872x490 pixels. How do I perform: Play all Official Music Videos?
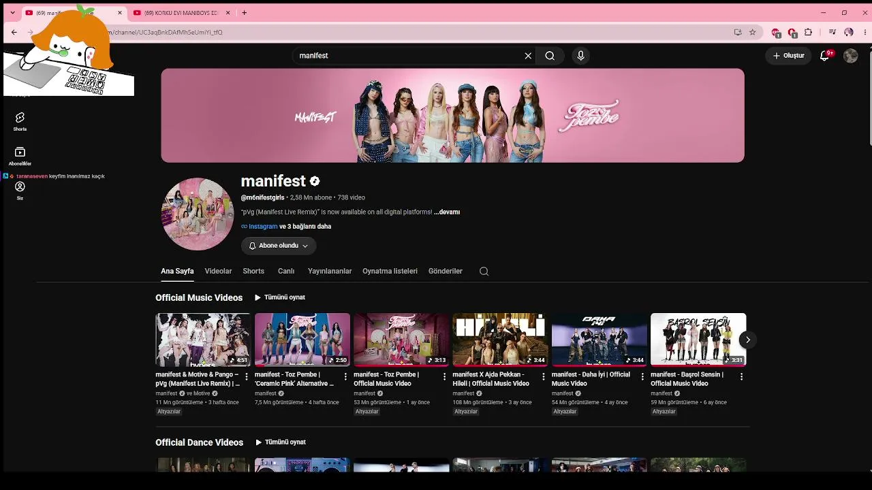pyautogui.click(x=280, y=297)
